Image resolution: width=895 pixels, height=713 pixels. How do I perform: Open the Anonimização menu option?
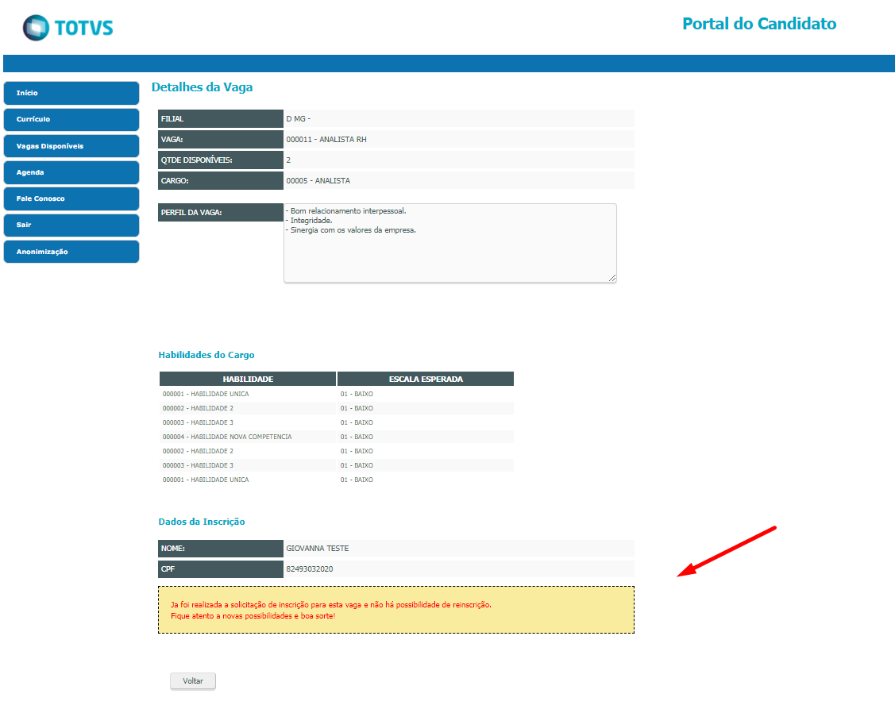(71, 252)
